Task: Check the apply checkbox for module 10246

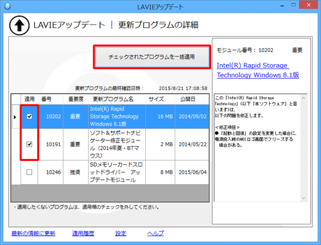Action: (30, 172)
